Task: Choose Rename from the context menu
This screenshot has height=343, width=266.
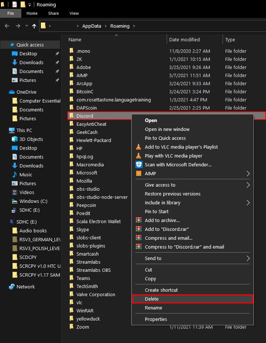Action: coord(193,308)
